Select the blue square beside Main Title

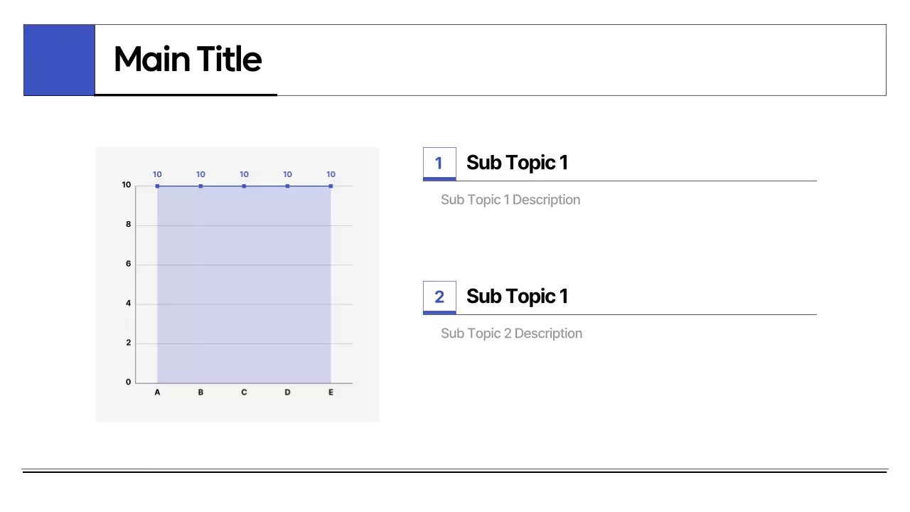(x=59, y=60)
